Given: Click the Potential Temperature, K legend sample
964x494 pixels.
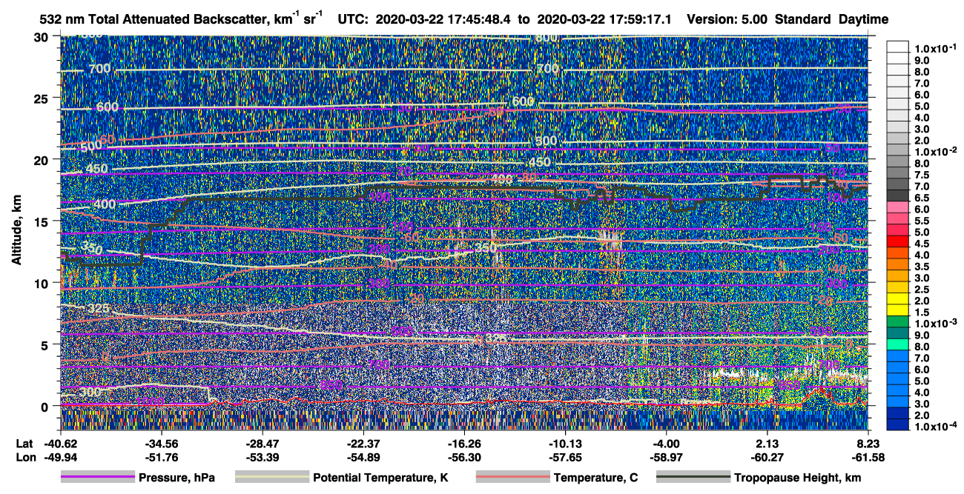Looking at the screenshot, I should pyautogui.click(x=271, y=478).
